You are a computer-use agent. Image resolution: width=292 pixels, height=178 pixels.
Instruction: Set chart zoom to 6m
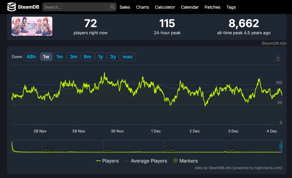point(87,57)
